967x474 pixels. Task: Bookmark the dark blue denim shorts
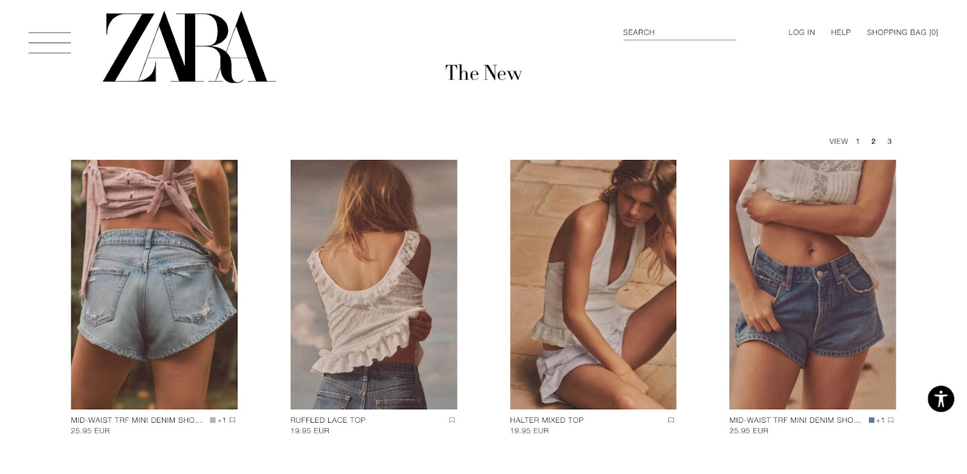[891, 420]
